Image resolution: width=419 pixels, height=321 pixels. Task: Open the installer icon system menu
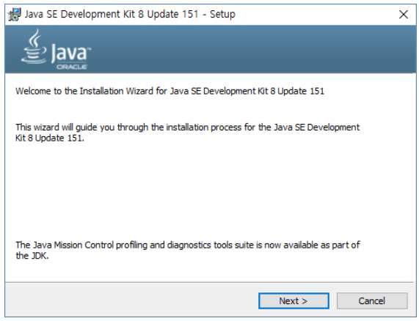pyautogui.click(x=14, y=15)
